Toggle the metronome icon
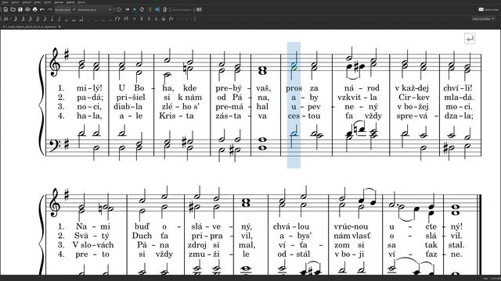The width and height of the screenshot is (501, 281). click(x=165, y=9)
